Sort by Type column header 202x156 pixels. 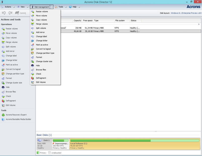(x=104, y=21)
